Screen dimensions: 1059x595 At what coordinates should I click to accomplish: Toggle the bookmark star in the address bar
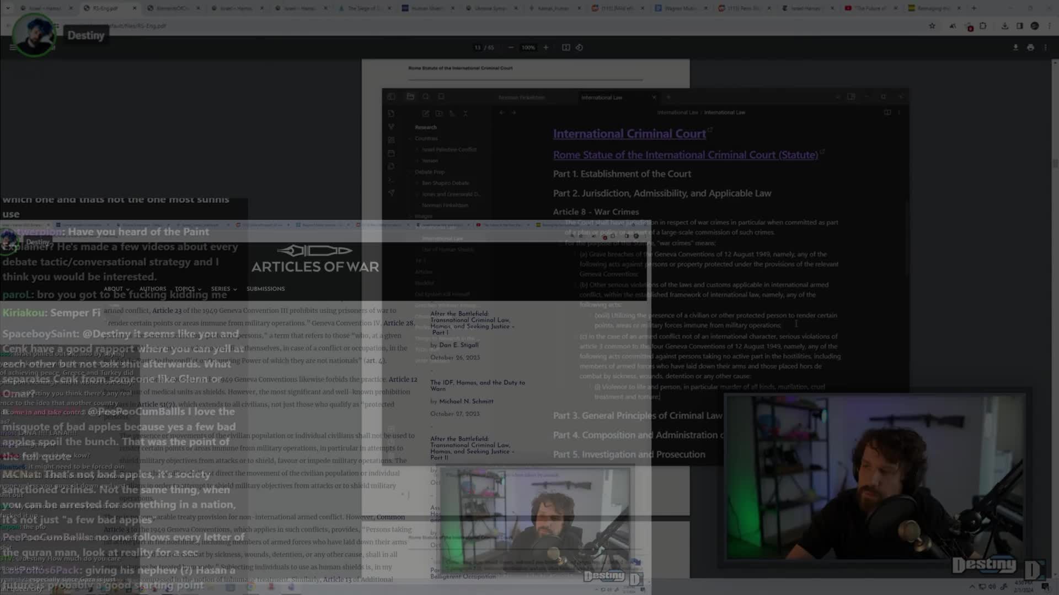click(x=932, y=26)
